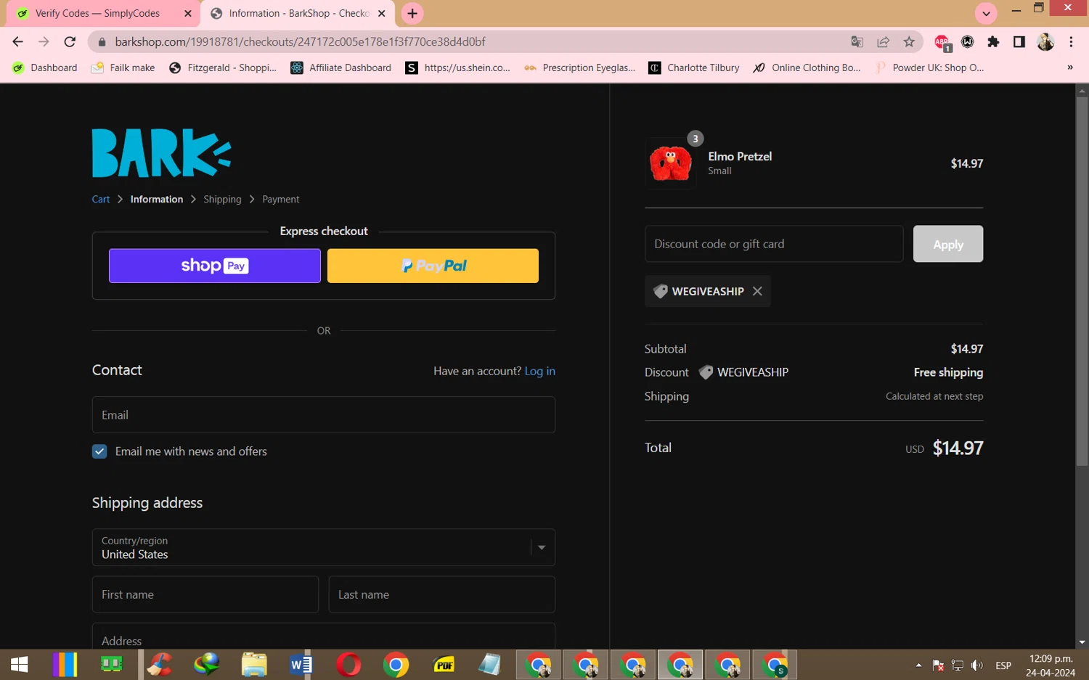Select Shipping breadcrumb step

click(x=222, y=199)
